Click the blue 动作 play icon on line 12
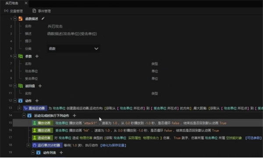The image size is (263, 158). point(21,101)
